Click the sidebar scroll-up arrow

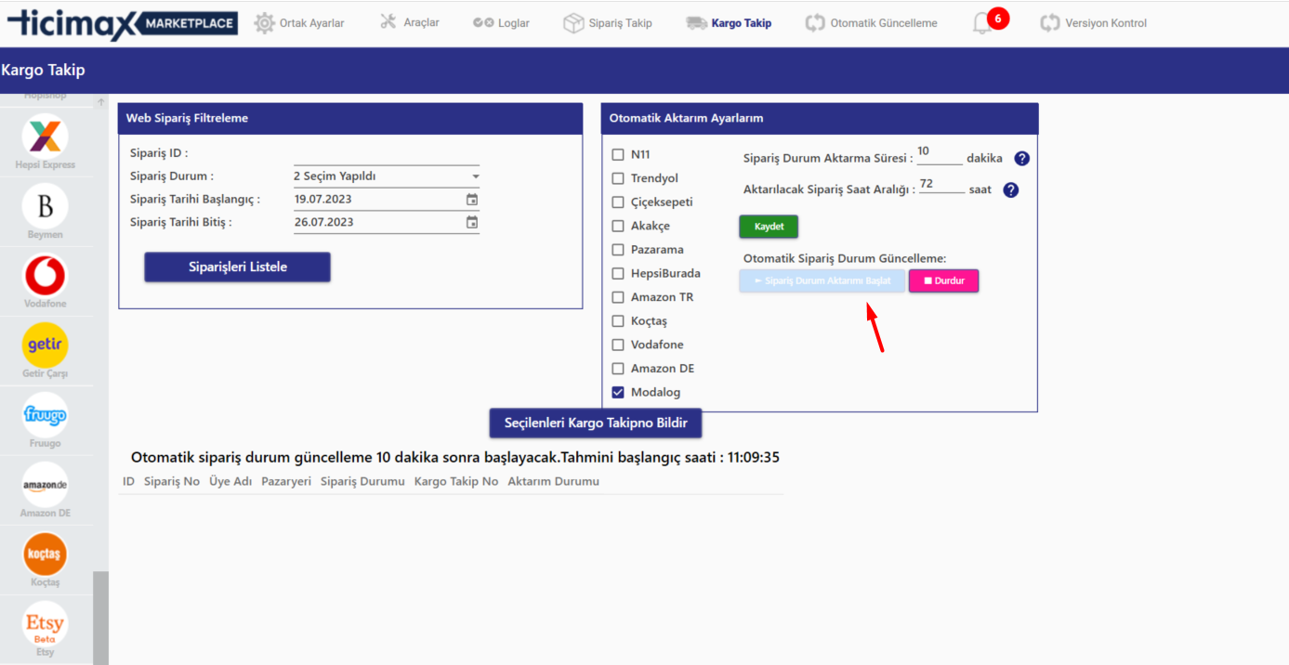tap(100, 102)
